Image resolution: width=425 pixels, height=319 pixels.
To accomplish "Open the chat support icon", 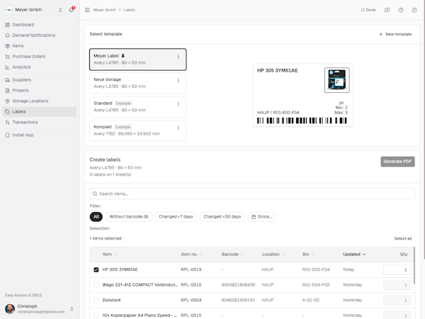I will 414,10.
